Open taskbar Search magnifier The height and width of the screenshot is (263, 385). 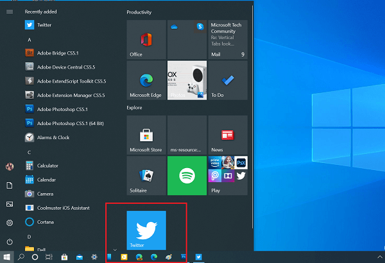pyautogui.click(x=21, y=257)
